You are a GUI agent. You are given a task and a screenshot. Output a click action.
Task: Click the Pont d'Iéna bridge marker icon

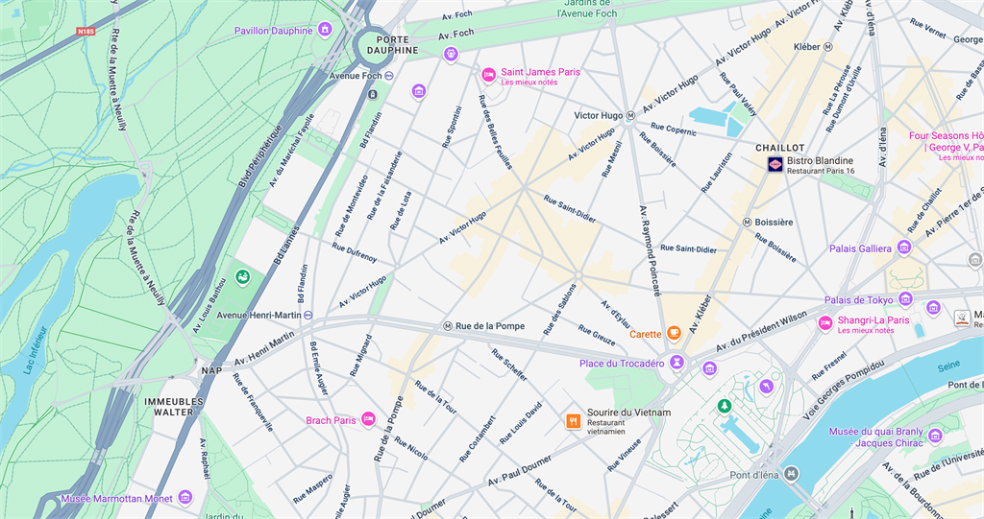point(792,473)
